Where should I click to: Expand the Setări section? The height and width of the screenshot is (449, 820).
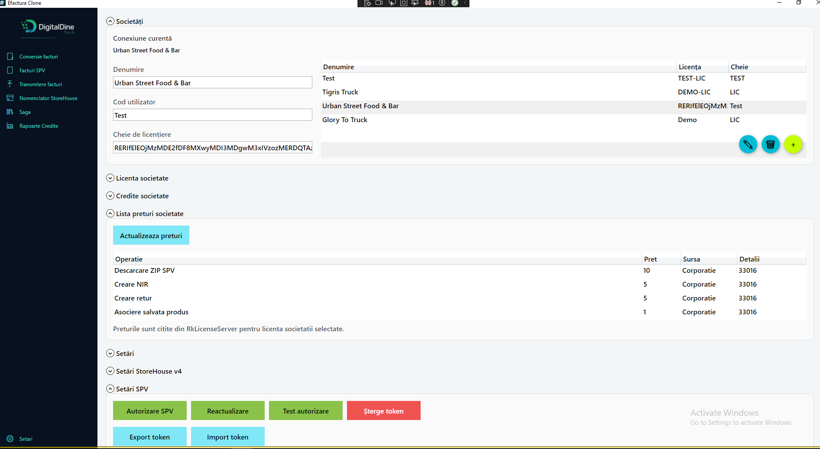(x=110, y=353)
